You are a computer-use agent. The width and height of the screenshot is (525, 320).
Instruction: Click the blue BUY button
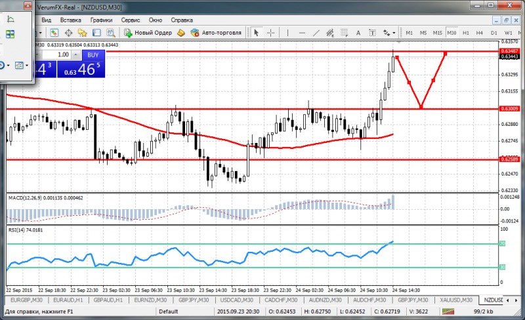coord(93,55)
